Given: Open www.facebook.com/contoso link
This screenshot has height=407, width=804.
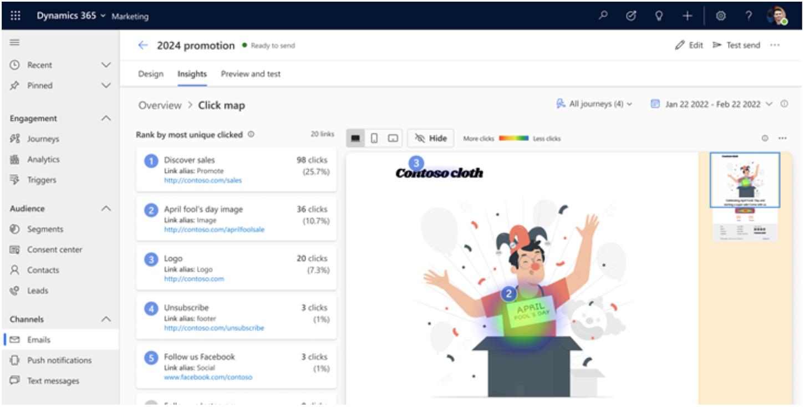Looking at the screenshot, I should click(208, 377).
